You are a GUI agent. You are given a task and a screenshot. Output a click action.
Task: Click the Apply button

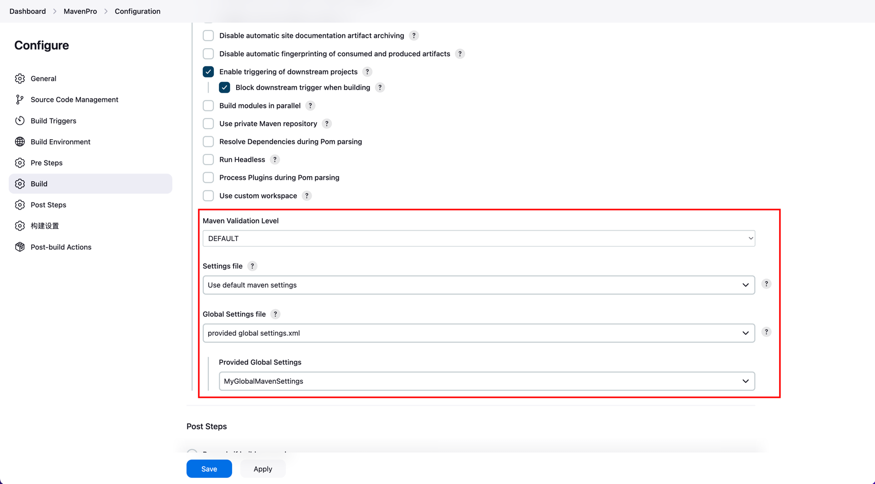[262, 469]
